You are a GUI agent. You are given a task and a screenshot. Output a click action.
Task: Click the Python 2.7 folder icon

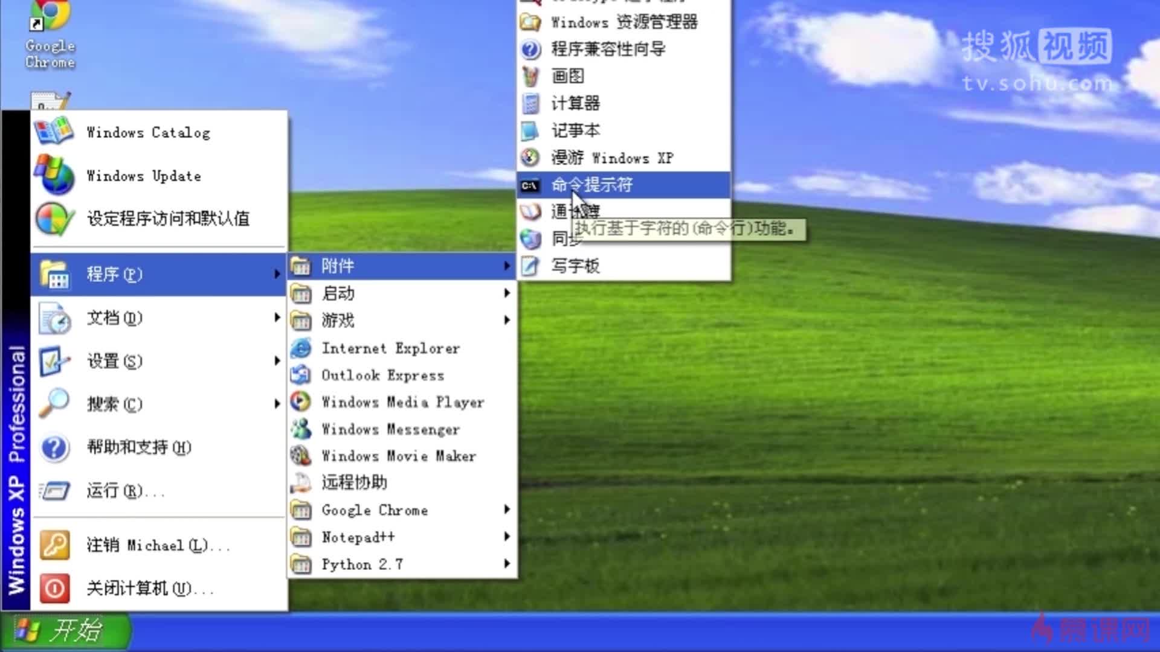pyautogui.click(x=301, y=564)
